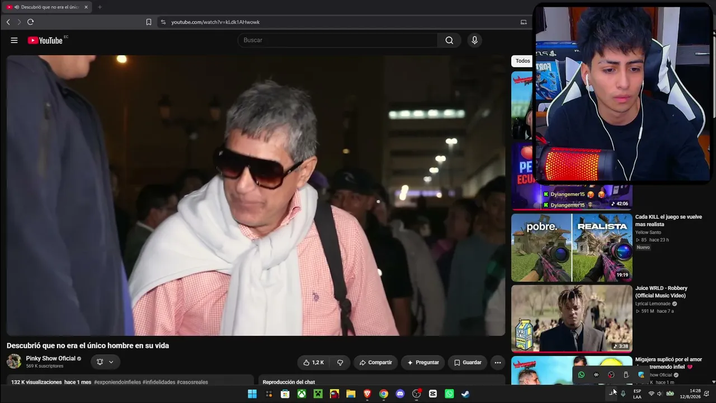Open File Explorer from the taskbar

point(351,394)
